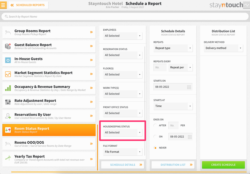250x174 pixels.
Task: Click the In-House Guests blue icon
Action: coord(8,60)
